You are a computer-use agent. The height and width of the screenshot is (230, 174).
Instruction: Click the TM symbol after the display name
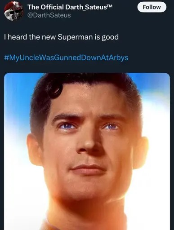110,6
